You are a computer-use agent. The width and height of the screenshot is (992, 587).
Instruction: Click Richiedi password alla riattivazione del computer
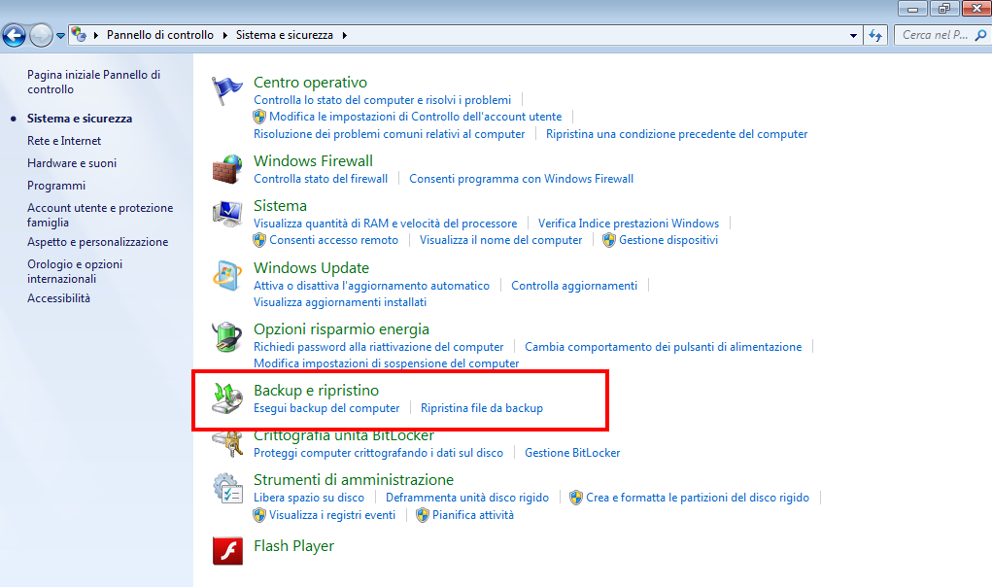pyautogui.click(x=378, y=347)
